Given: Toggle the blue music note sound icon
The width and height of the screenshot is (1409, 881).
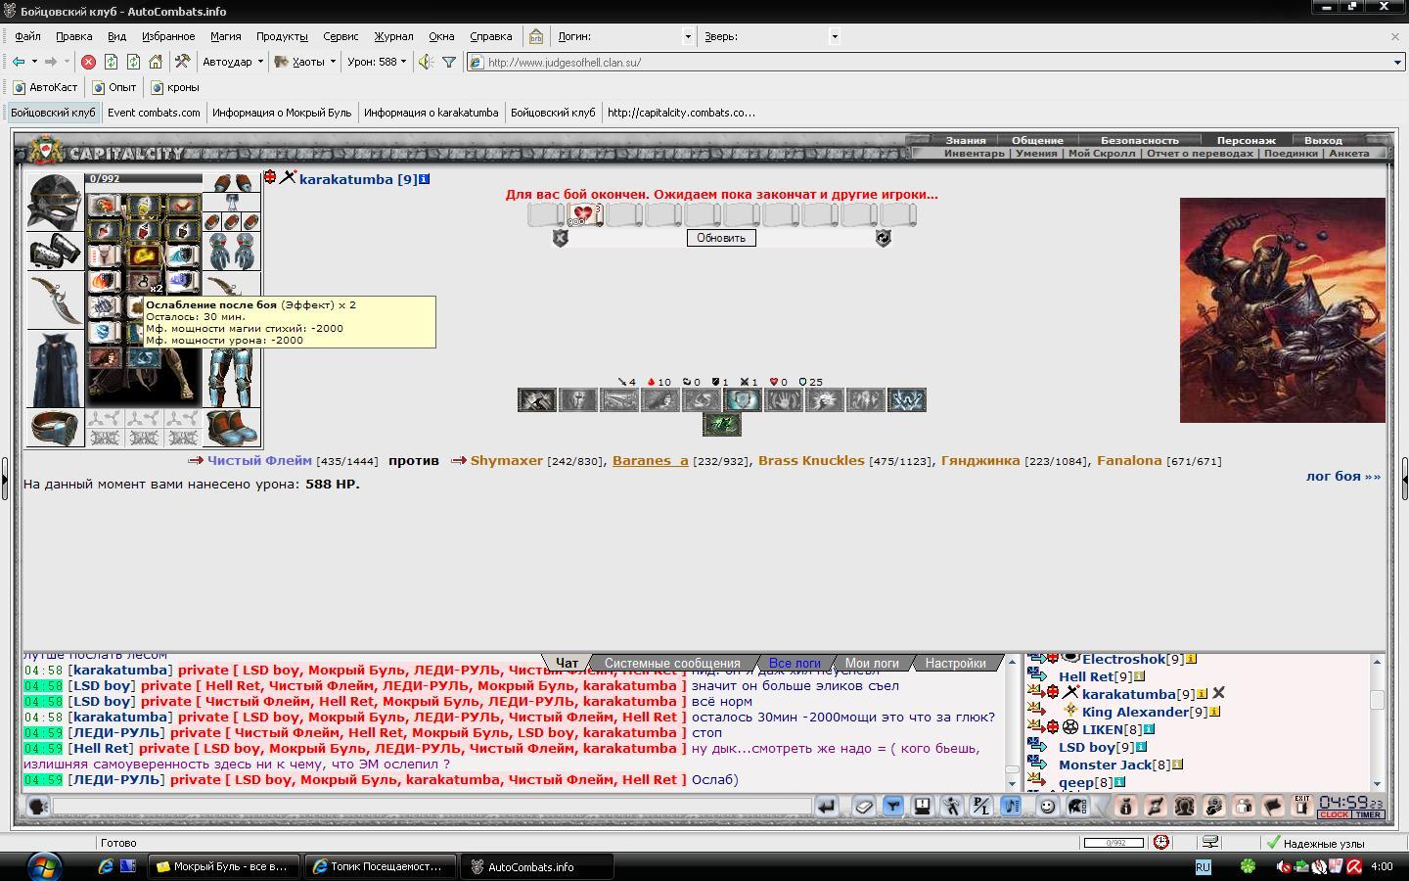Looking at the screenshot, I should tap(1011, 807).
